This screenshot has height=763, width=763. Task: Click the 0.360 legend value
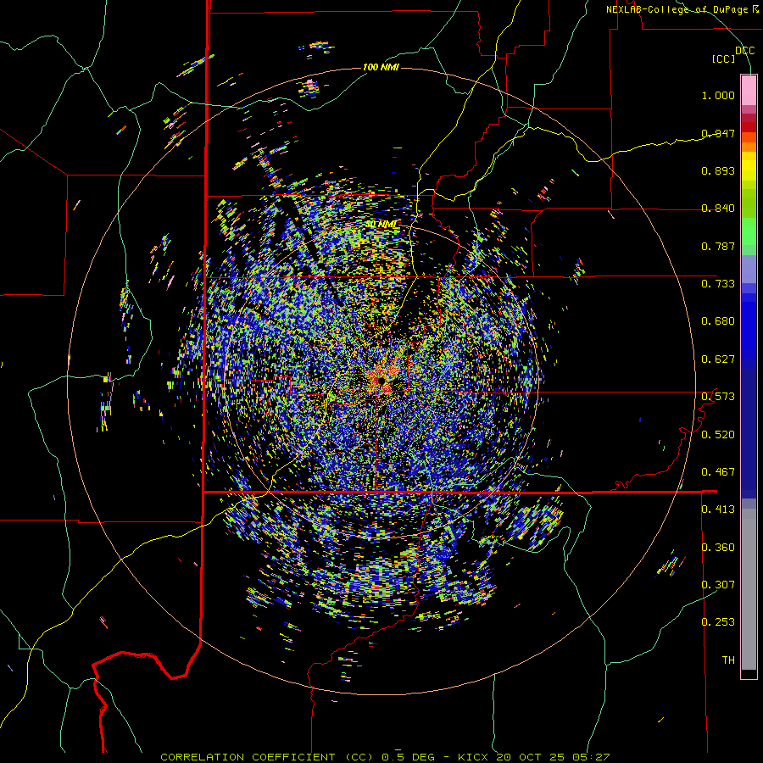tap(718, 548)
